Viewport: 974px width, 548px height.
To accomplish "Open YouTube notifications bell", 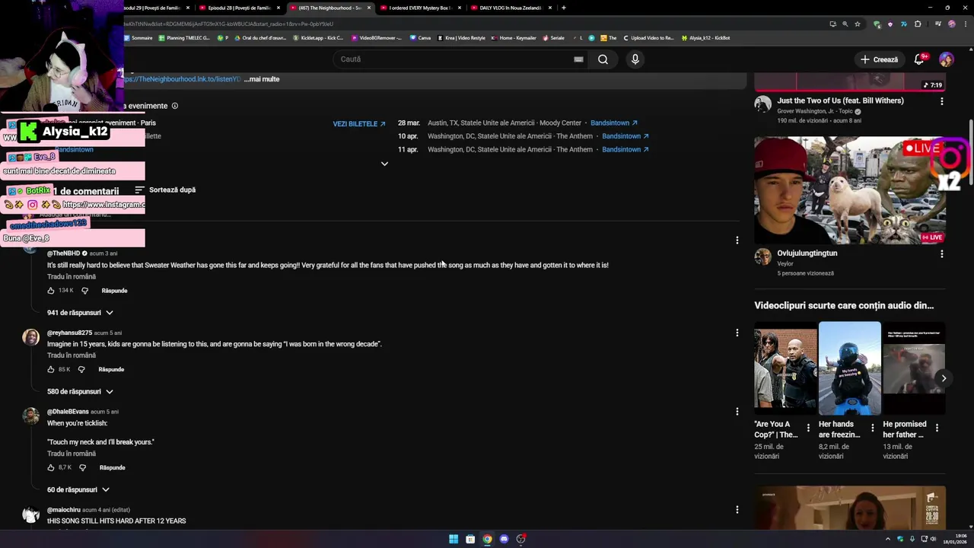I will click(x=919, y=59).
